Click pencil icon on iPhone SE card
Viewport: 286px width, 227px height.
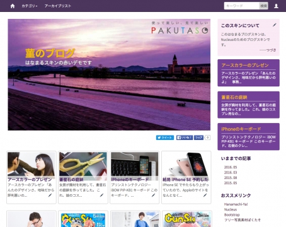205,195
